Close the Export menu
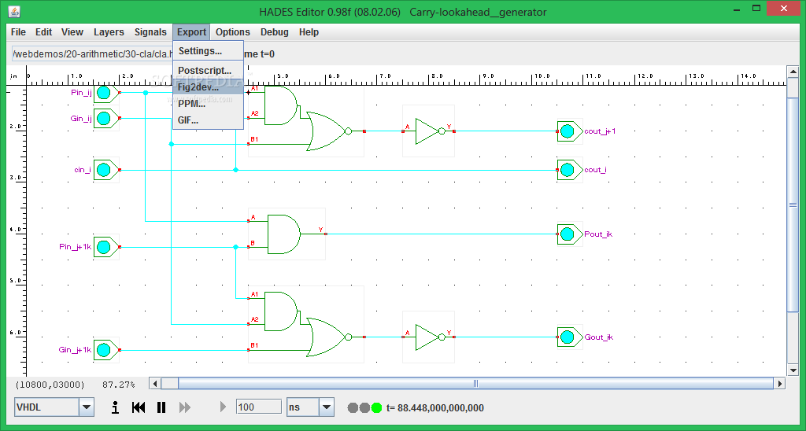Screen dimensions: 806x431 tap(192, 31)
